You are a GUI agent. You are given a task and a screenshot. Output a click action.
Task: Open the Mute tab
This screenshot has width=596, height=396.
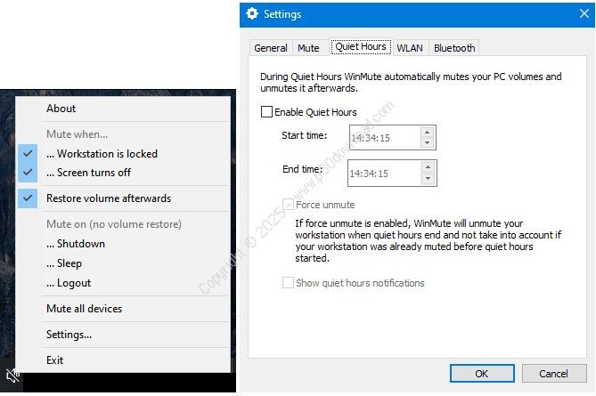[308, 48]
